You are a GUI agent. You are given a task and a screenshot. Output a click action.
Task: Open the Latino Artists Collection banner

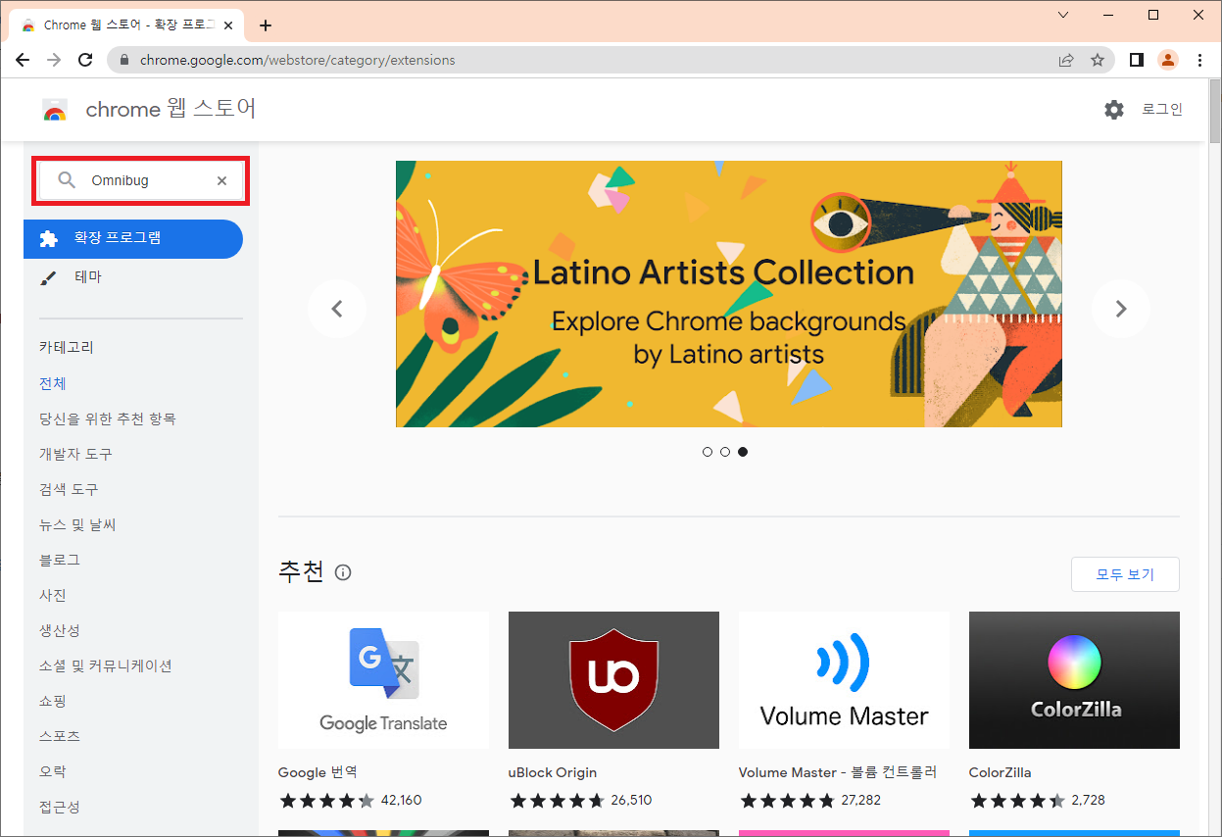tap(729, 294)
